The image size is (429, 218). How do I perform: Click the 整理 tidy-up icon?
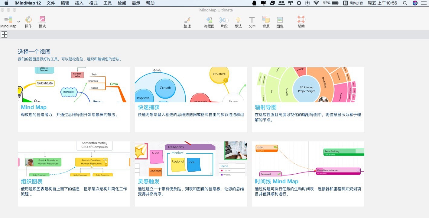187,20
